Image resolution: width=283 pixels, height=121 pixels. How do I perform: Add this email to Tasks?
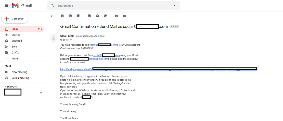(106, 16)
